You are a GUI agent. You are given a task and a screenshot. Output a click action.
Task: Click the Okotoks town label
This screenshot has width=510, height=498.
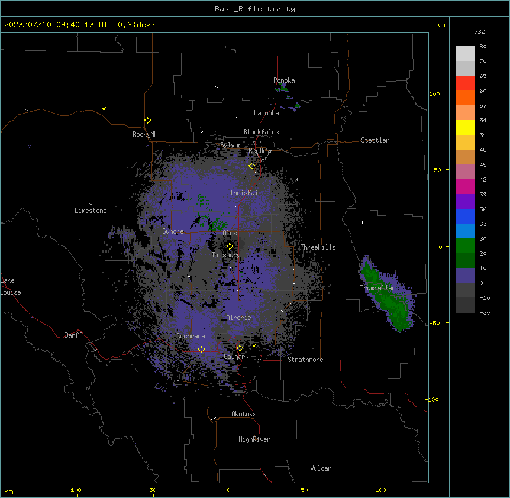(244, 414)
